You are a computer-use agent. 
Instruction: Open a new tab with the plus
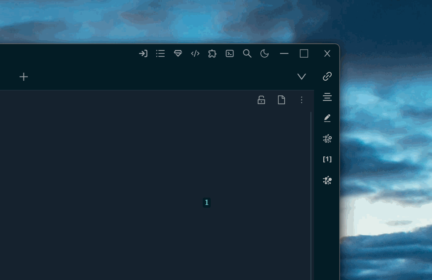pos(24,77)
